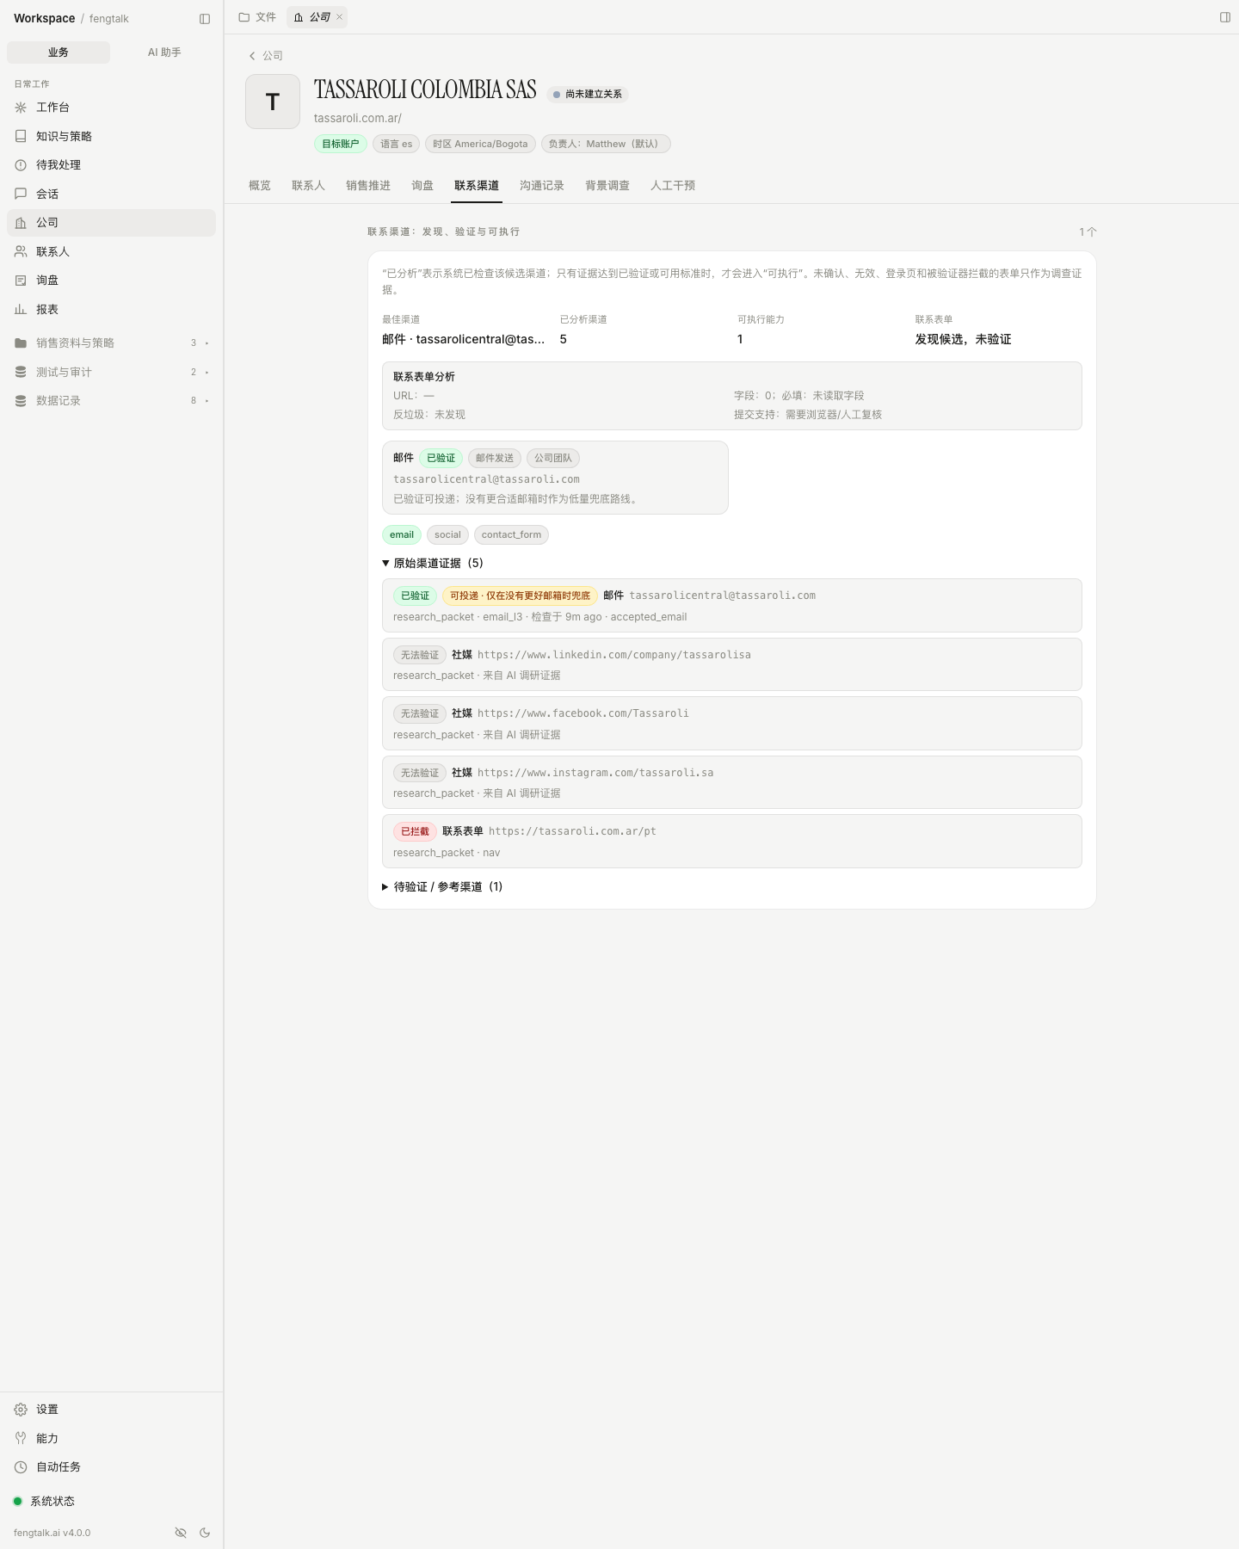This screenshot has width=1239, height=1549.
Task: Open tassaroli.com.ar/ website link
Action: pos(358,119)
